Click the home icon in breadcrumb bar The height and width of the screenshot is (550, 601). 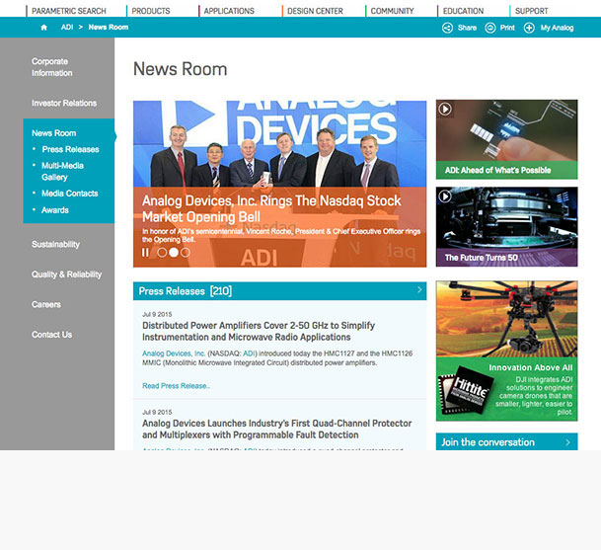point(43,28)
